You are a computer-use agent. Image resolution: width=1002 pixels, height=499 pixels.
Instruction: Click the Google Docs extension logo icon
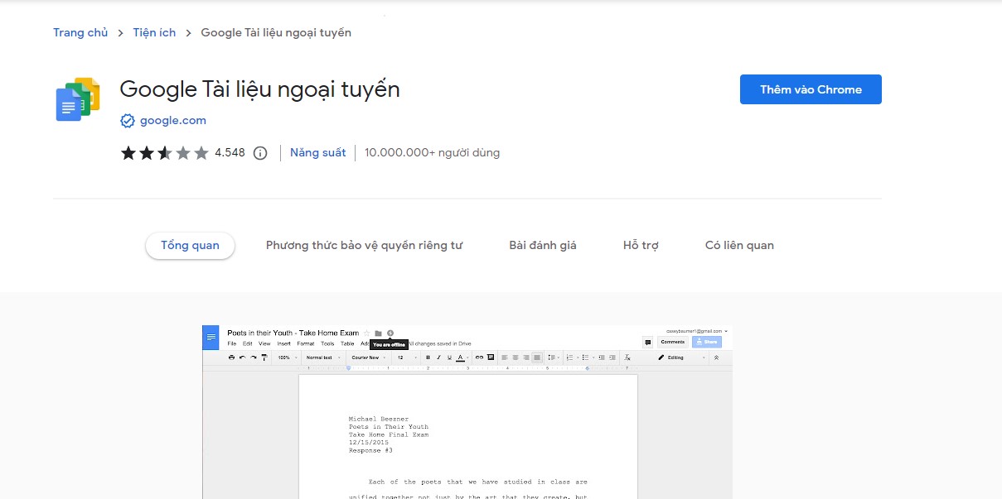coord(78,99)
